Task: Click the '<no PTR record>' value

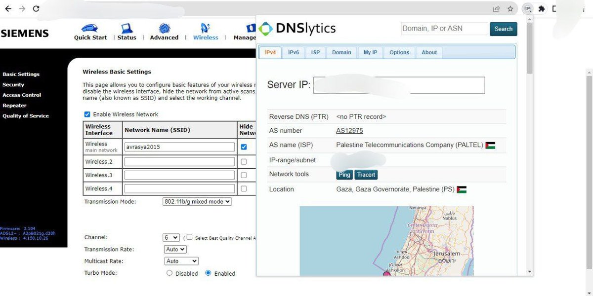Action: click(361, 117)
